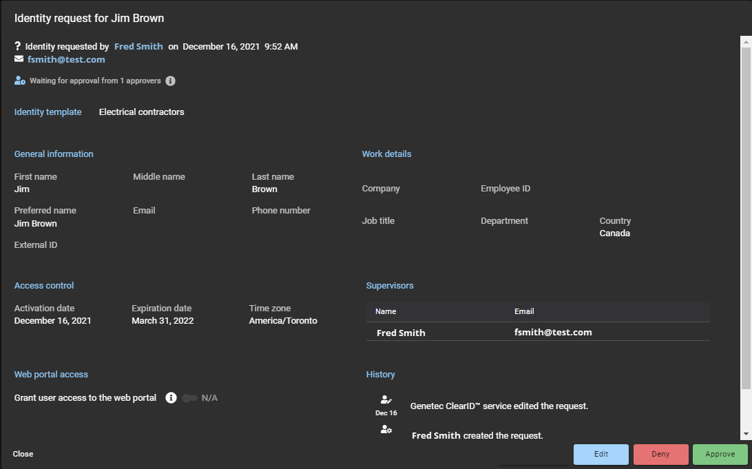Click the Name column header in Supervisors
This screenshot has height=469, width=752.
[x=386, y=311]
